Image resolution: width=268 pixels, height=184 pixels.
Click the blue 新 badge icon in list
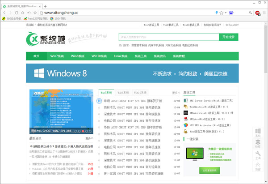[99, 101]
